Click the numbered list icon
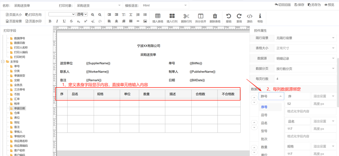This screenshot has height=156, width=339. point(138,15)
